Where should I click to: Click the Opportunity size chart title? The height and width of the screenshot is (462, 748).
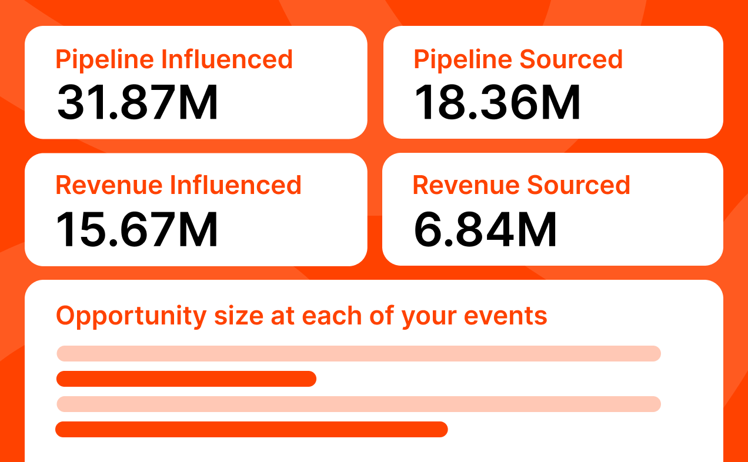click(x=301, y=316)
